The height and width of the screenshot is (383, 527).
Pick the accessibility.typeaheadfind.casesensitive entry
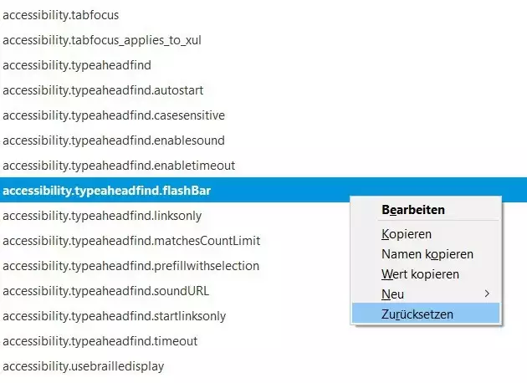pos(114,115)
